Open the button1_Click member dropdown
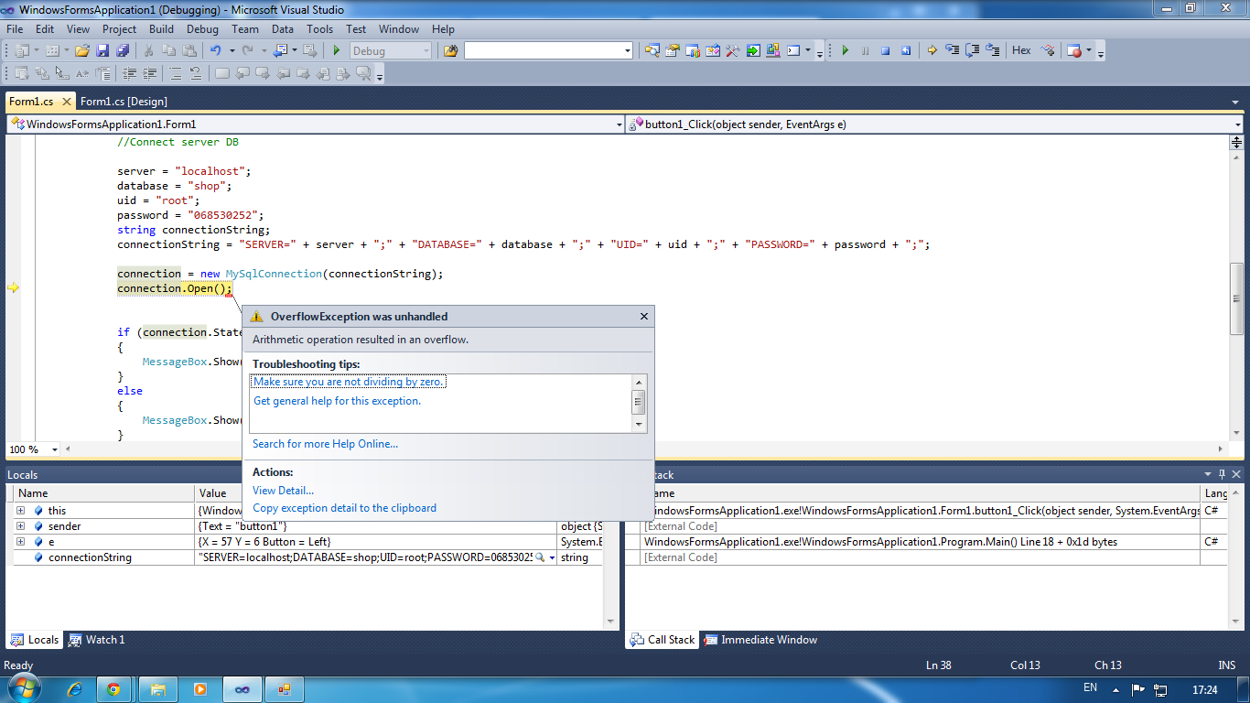This screenshot has height=703, width=1250. (1237, 124)
